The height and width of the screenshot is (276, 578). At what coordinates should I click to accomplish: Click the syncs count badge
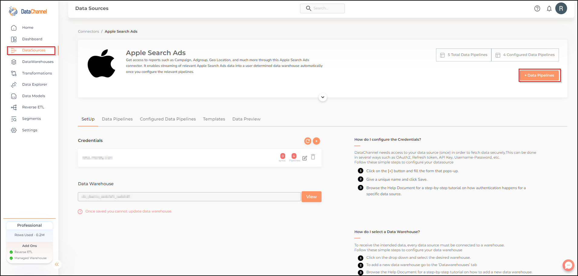[282, 156]
